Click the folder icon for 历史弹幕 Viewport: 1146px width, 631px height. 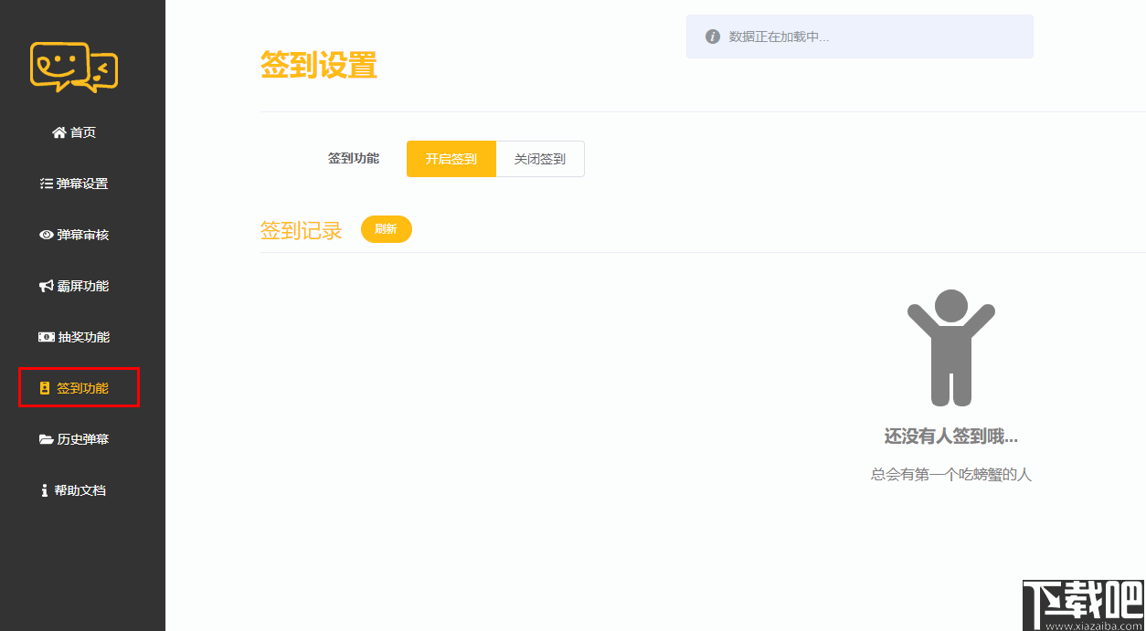tap(46, 438)
